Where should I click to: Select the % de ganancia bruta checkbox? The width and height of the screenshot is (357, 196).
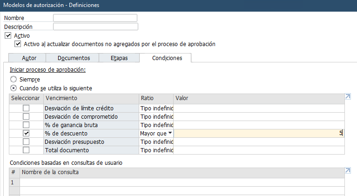pos(26,125)
